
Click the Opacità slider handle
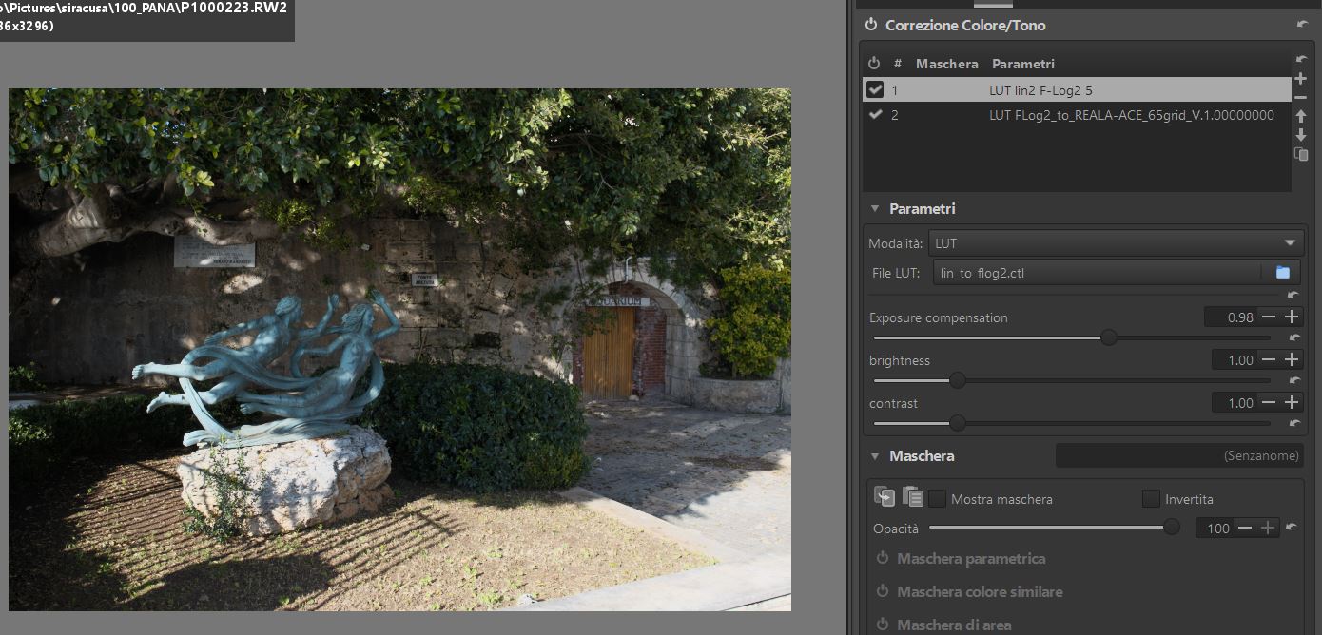pos(1172,527)
